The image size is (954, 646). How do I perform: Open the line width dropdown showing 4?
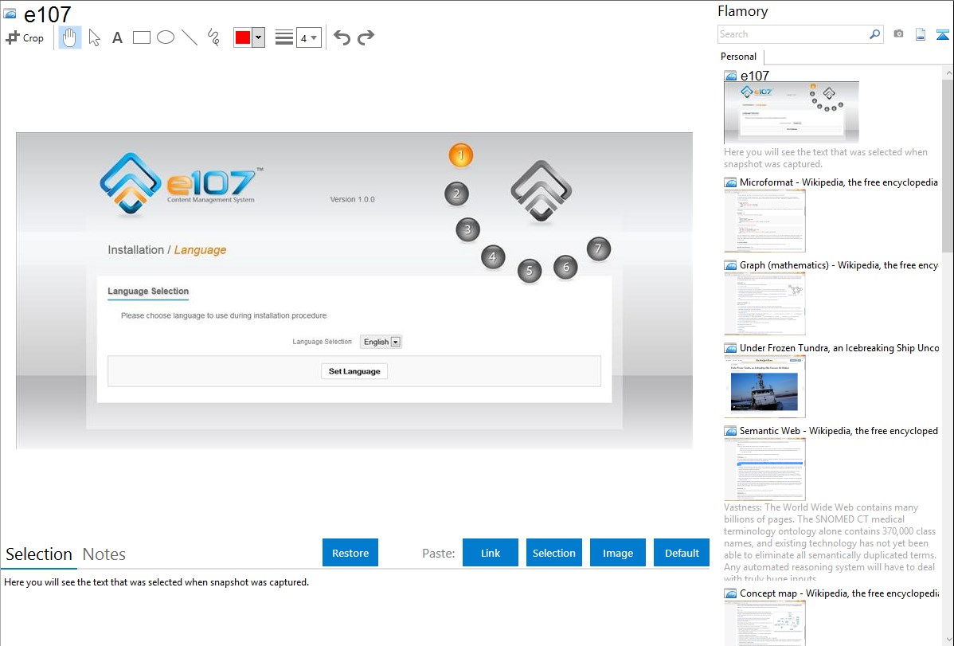[x=308, y=38]
